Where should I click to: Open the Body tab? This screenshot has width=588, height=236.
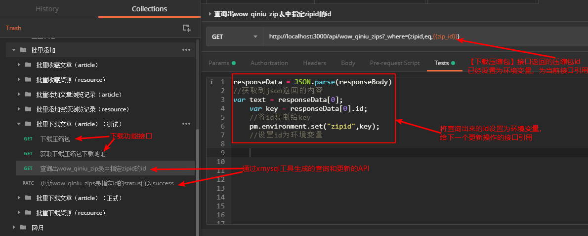(x=348, y=63)
